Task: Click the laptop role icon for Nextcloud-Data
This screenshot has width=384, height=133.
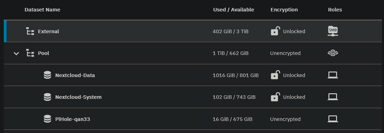Action: pos(333,75)
